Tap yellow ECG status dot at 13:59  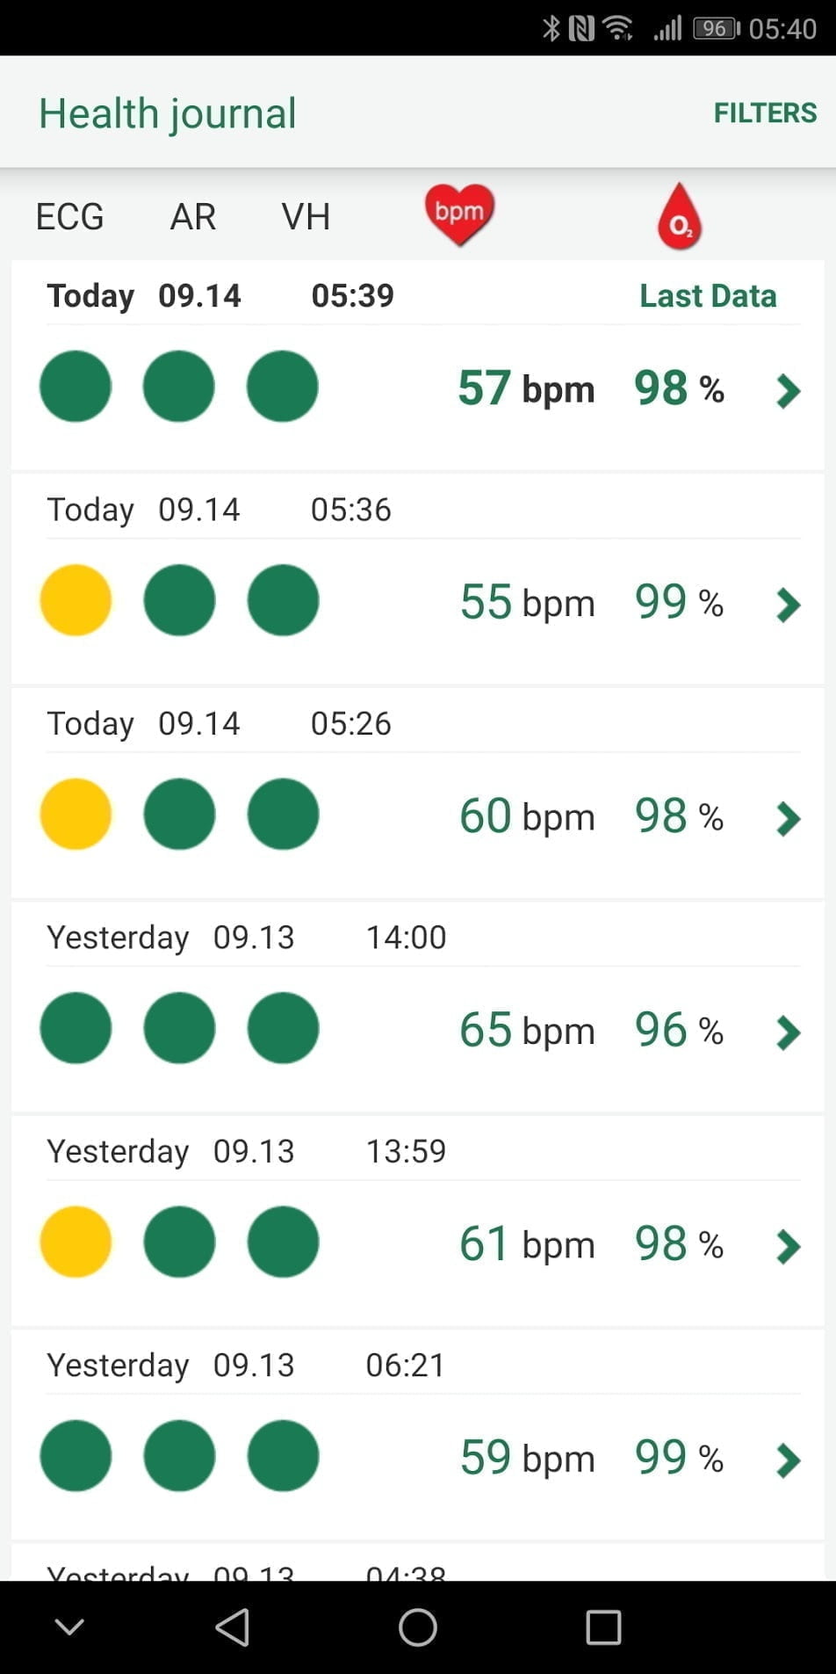coord(76,1242)
